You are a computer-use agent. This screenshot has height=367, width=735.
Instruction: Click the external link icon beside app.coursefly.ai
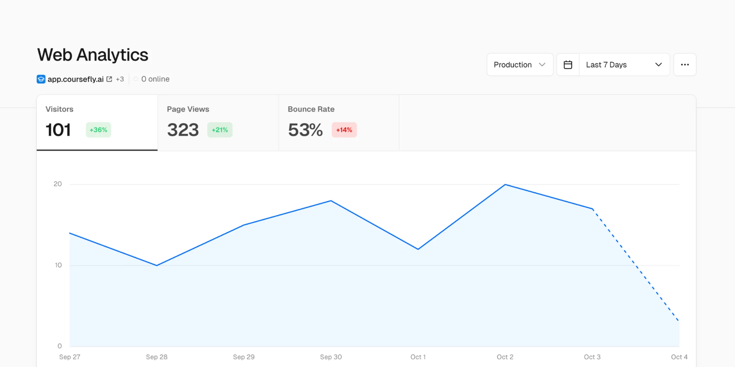click(x=109, y=79)
